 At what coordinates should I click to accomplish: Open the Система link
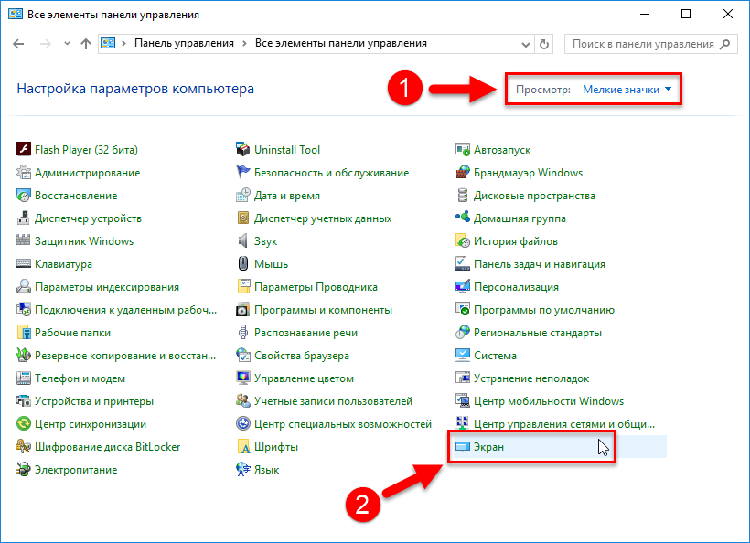pos(495,356)
